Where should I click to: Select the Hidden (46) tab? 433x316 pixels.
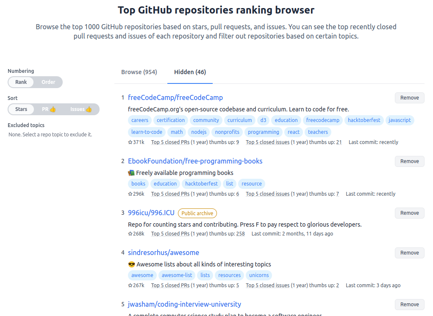[190, 72]
